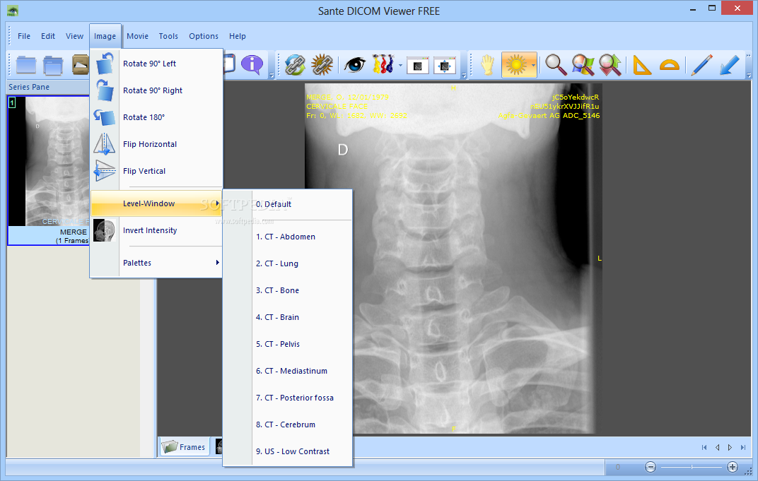Screen dimensions: 758x481
Task: Click the zoom out minus button
Action: point(651,467)
